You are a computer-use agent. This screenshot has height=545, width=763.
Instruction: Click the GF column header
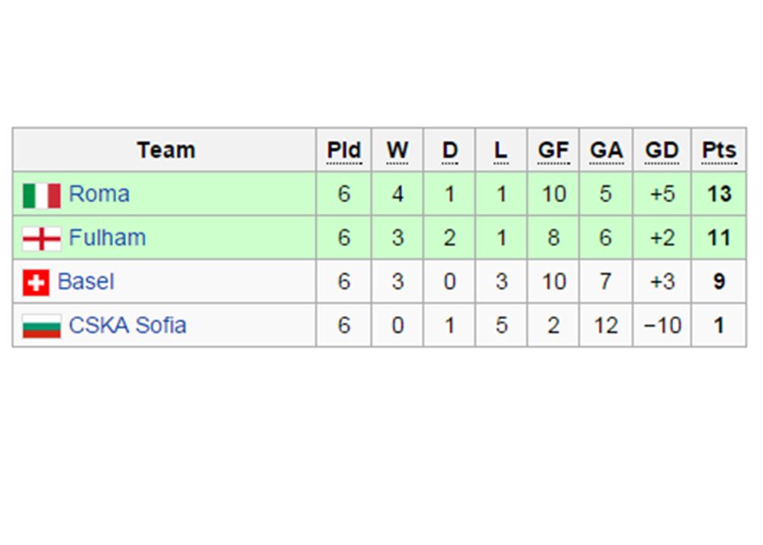(553, 150)
